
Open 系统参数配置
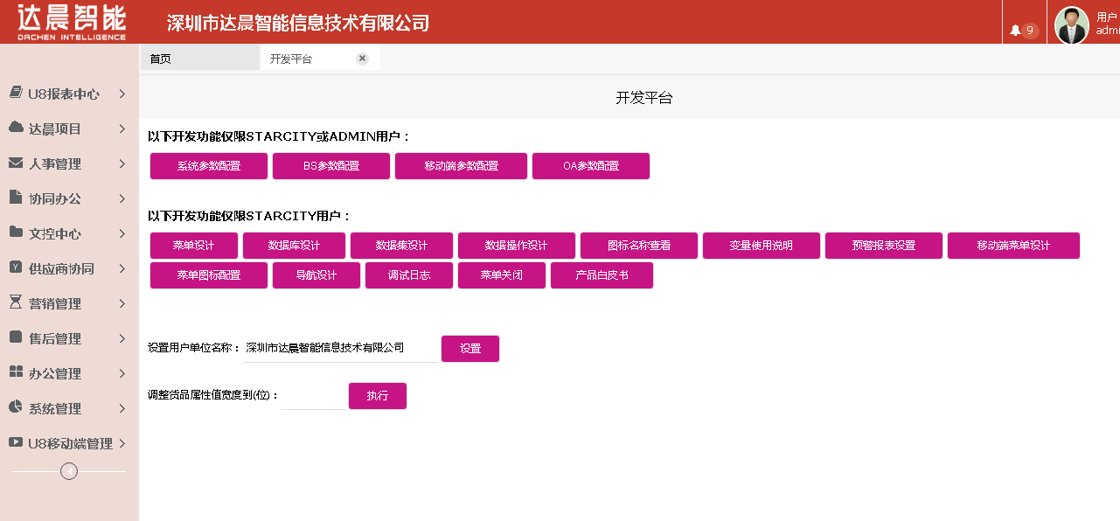pos(209,166)
